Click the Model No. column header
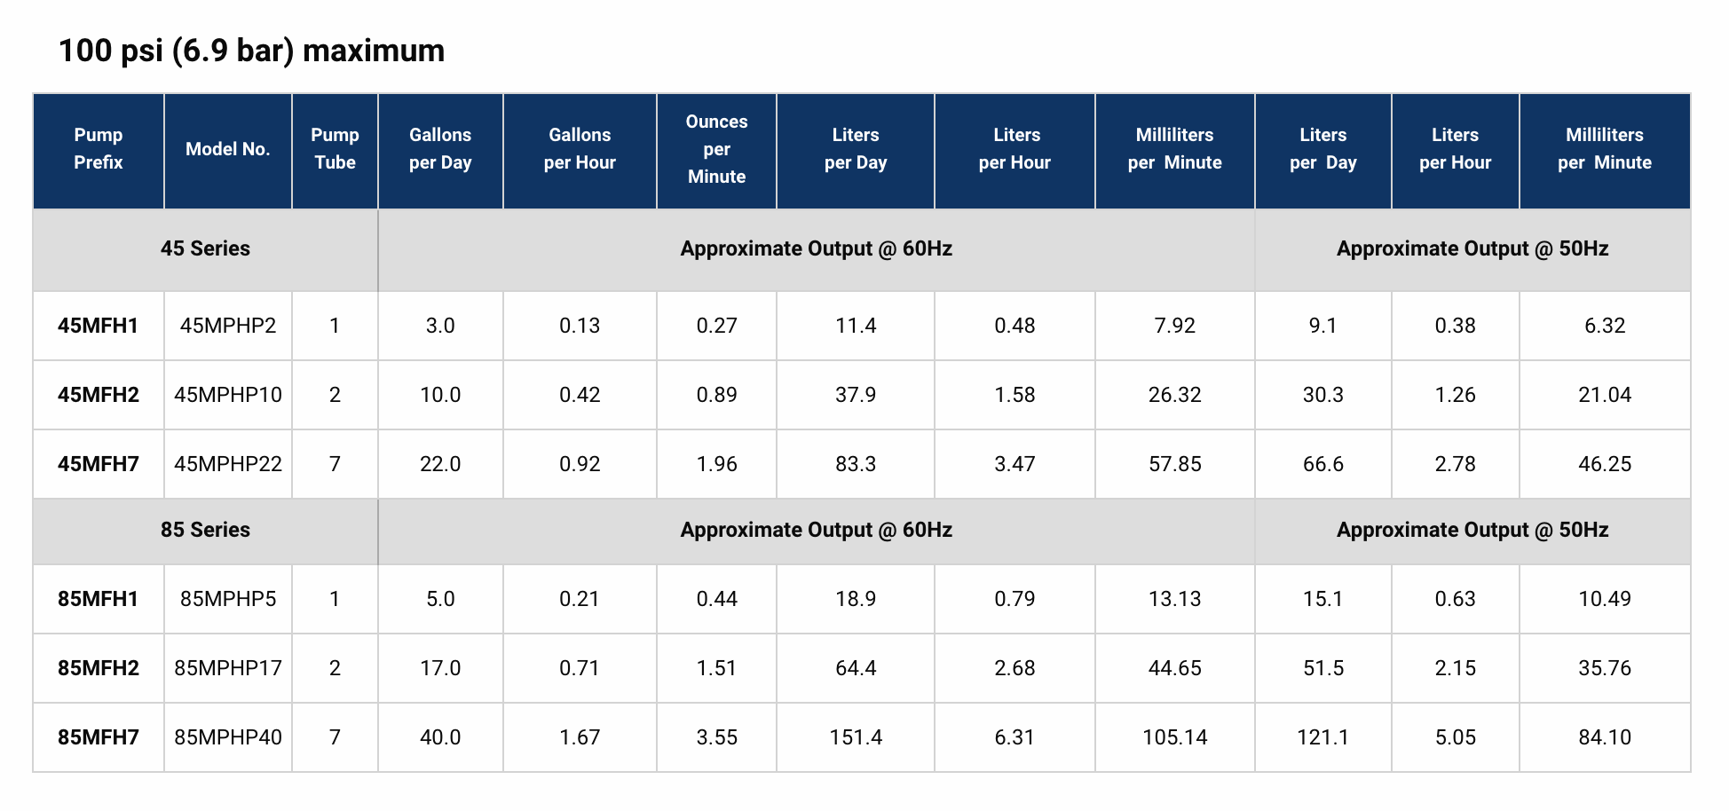The width and height of the screenshot is (1729, 811). pyautogui.click(x=227, y=149)
